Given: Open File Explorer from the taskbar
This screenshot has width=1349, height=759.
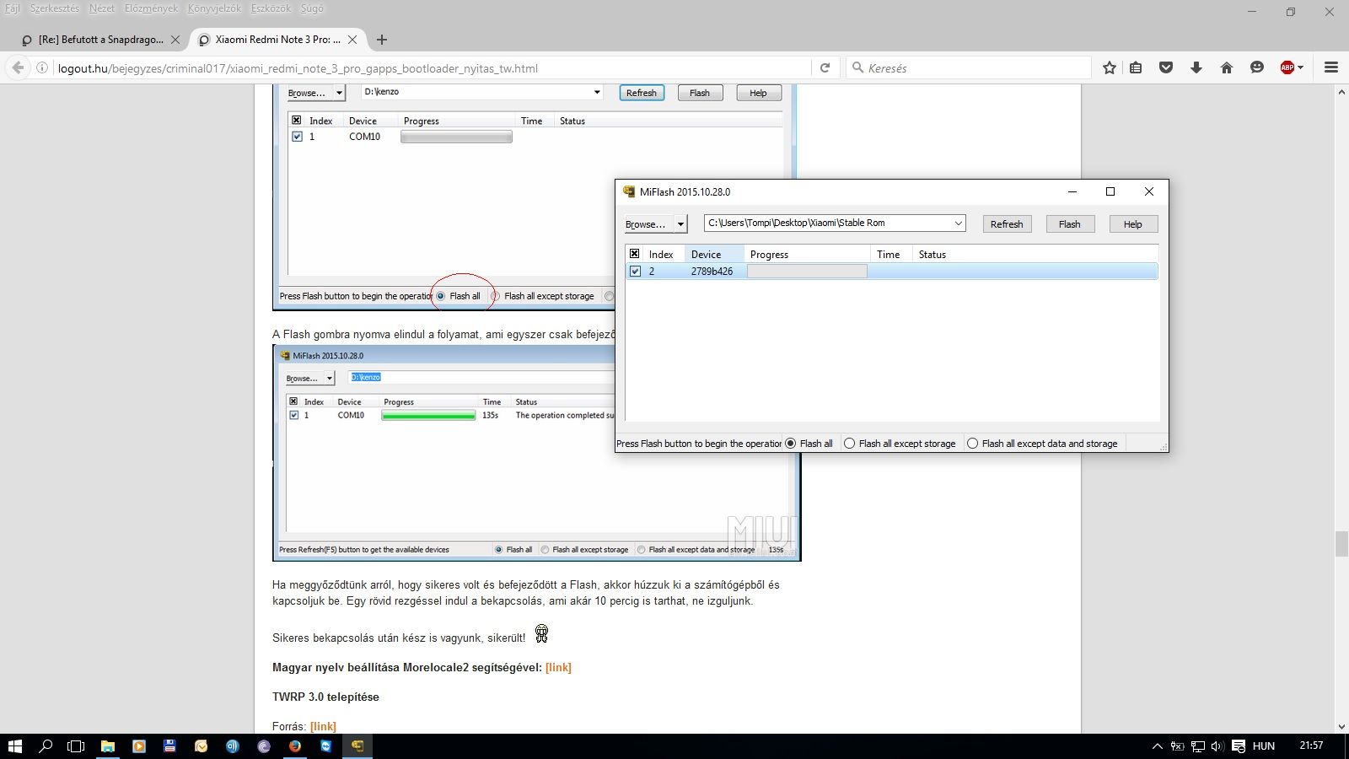Looking at the screenshot, I should 108,746.
